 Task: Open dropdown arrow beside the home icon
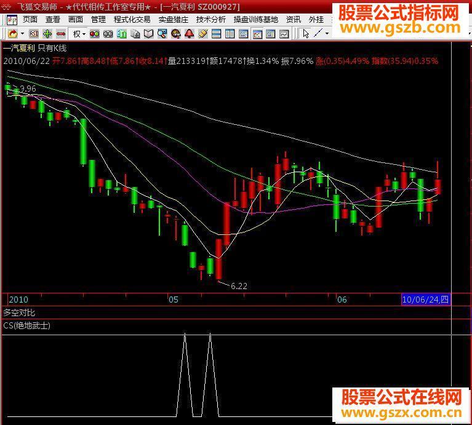[23, 34]
